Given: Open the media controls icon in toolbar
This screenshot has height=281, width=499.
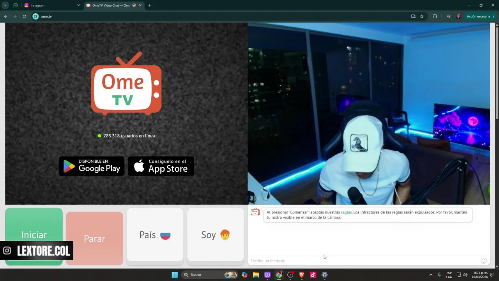Looking at the screenshot, I should [449, 16].
